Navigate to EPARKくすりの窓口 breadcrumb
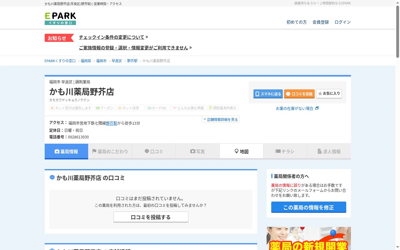The width and height of the screenshot is (400, 250). pos(60,61)
